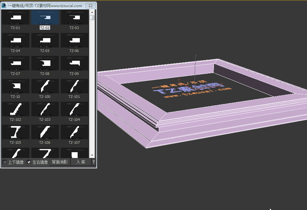
Task: Click the scrollbar down arrow
Action: [x=92, y=155]
